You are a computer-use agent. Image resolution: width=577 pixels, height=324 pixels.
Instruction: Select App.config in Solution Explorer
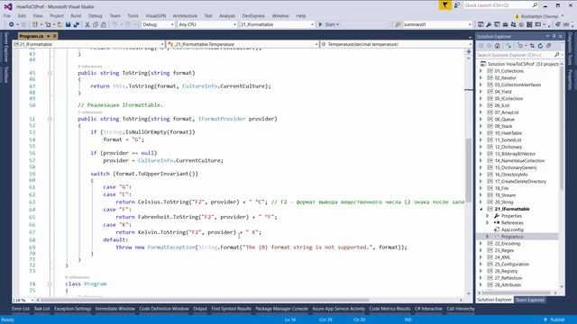(512, 229)
